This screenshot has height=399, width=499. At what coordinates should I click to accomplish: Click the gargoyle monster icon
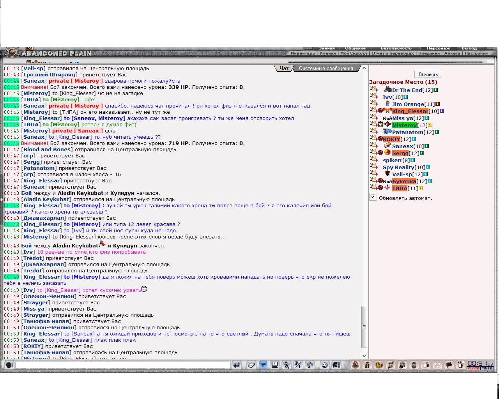414,365
